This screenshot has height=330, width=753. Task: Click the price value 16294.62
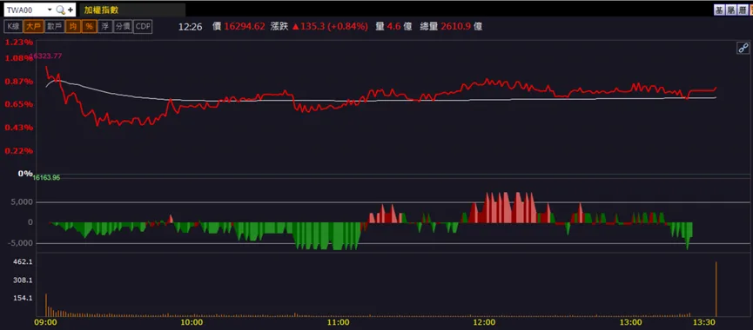pos(245,27)
